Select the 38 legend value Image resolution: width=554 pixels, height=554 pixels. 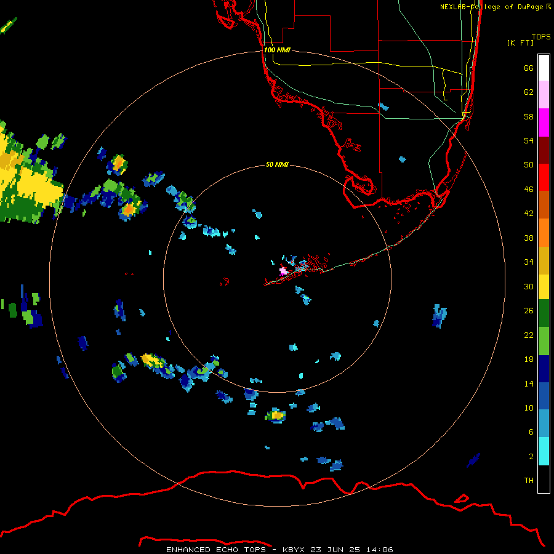[x=529, y=238]
